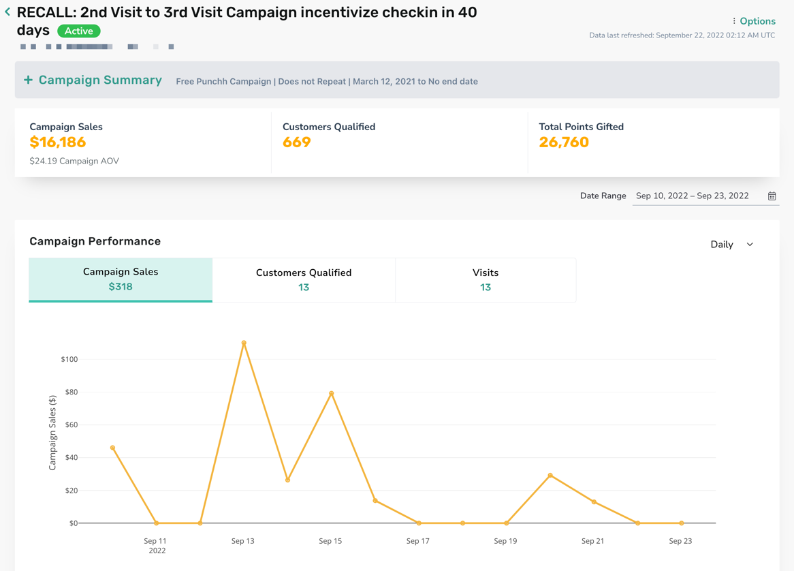
Task: Click the Date Range input field
Action: [705, 196]
